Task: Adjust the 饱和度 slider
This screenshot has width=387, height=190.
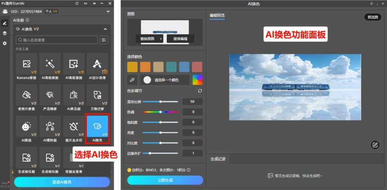Action: point(160,122)
